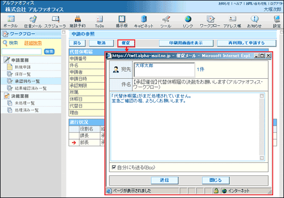Open the 掲示板 bulletin board icon
The height and width of the screenshot is (198, 284).
tap(122, 19)
